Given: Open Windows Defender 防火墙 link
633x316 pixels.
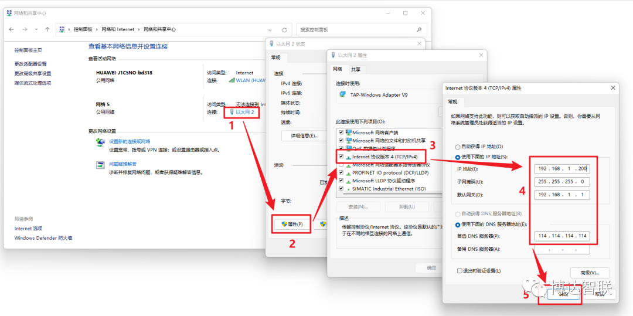Looking at the screenshot, I should pyautogui.click(x=43, y=238).
